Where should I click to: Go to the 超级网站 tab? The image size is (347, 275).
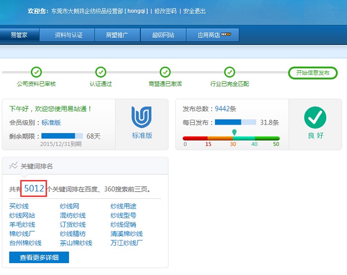(x=163, y=35)
